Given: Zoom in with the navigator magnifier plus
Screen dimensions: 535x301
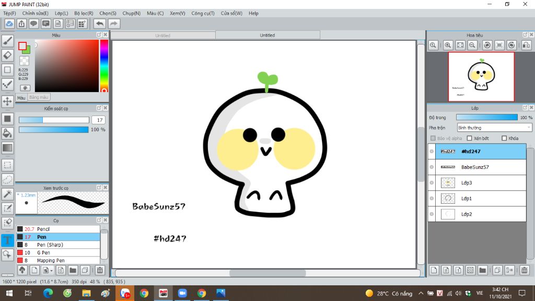Looking at the screenshot, I should 448,45.
